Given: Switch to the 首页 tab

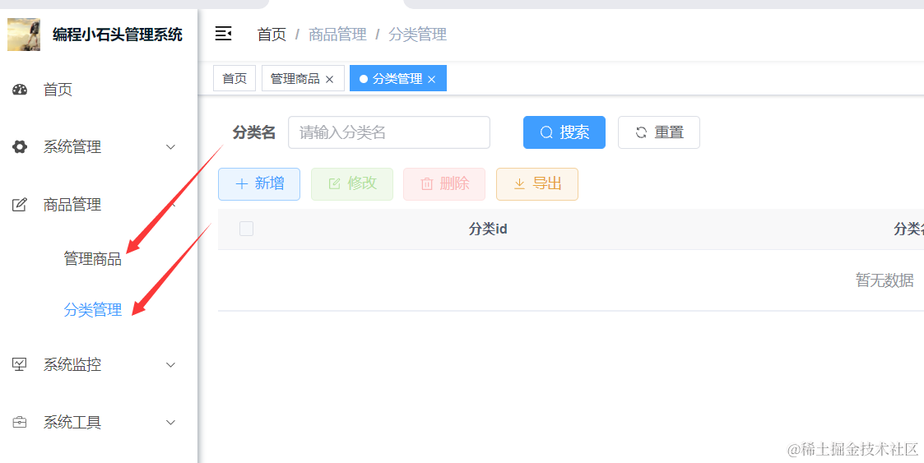Looking at the screenshot, I should (234, 79).
